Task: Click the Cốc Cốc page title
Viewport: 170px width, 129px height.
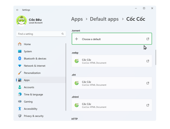Action: [x=136, y=19]
